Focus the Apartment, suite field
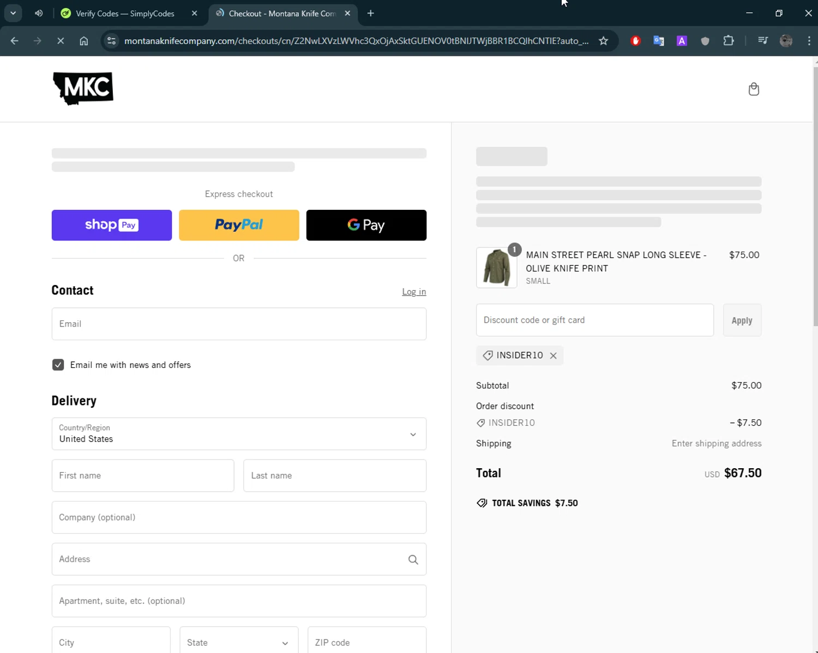818x653 pixels. point(239,601)
